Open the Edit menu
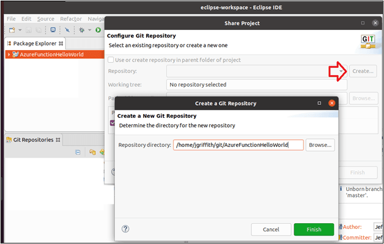The width and height of the screenshot is (384, 244). click(26, 19)
